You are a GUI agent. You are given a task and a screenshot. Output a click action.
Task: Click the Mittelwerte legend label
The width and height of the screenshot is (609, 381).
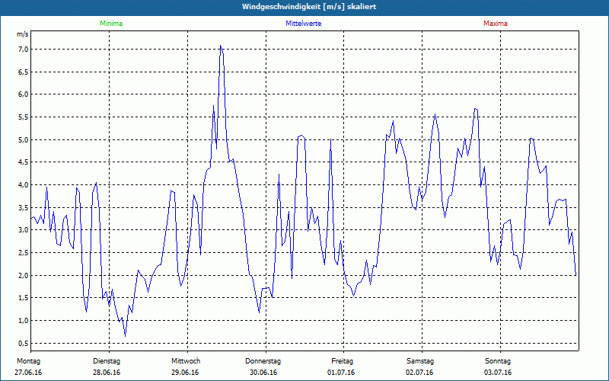point(303,24)
